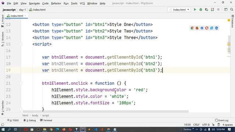This screenshot has height=132, width=235.
Task: Preview page in Edge from editor popup
Action: click(216, 28)
